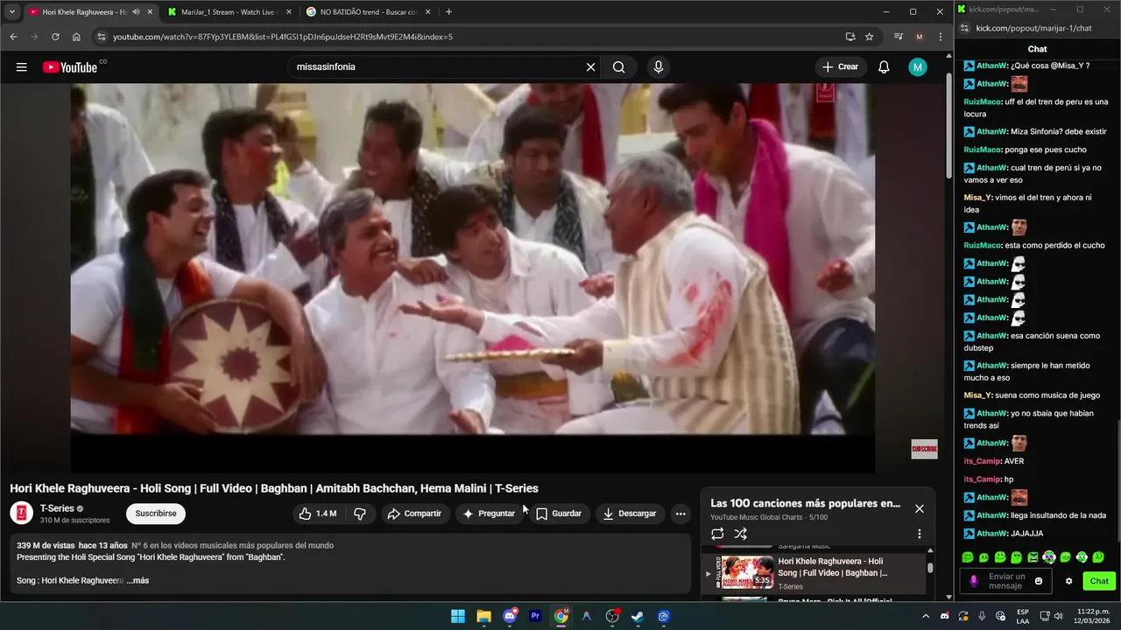Image resolution: width=1121 pixels, height=630 pixels.
Task: Open emoji picker in Kick chat input
Action: (1039, 581)
